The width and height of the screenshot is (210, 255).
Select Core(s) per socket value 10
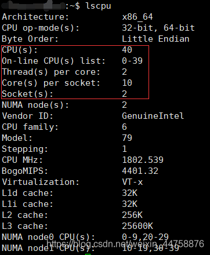pos(127,83)
